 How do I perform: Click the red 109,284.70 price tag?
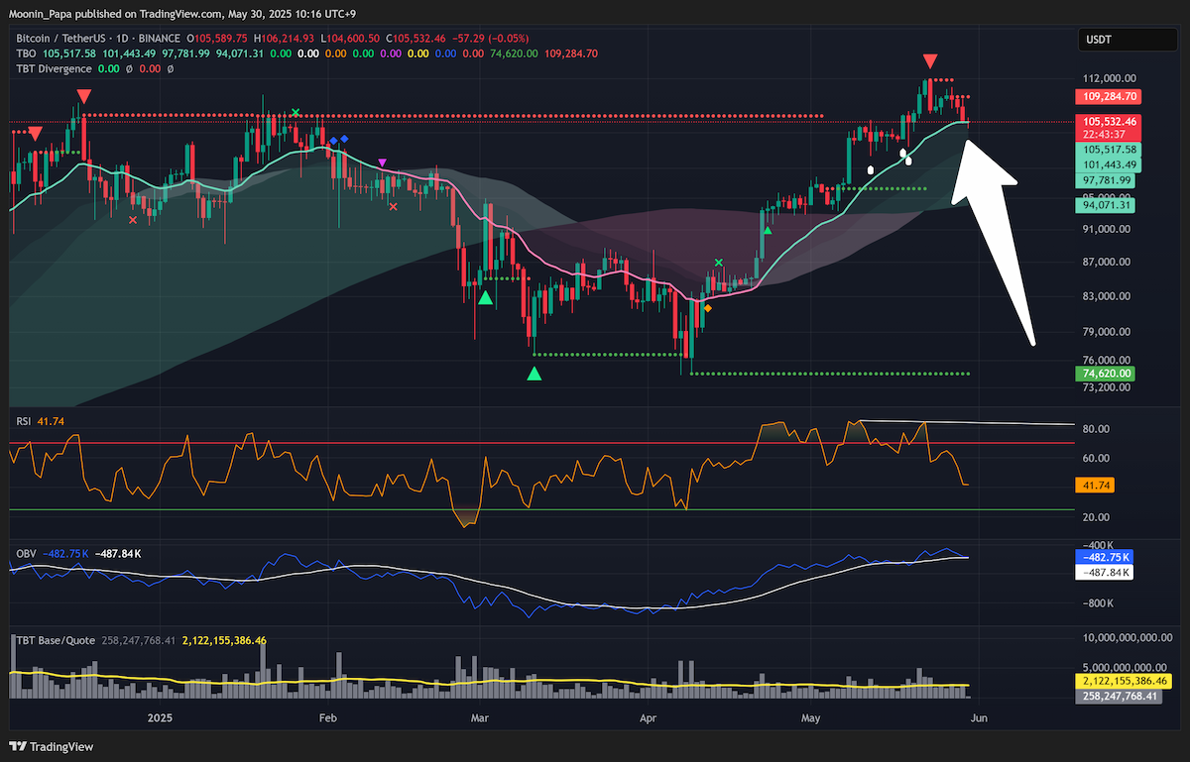point(1110,97)
